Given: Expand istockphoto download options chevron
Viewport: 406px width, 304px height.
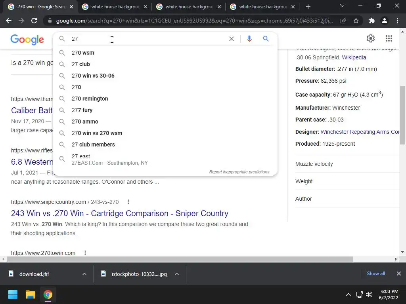Looking at the screenshot, I should 177,274.
